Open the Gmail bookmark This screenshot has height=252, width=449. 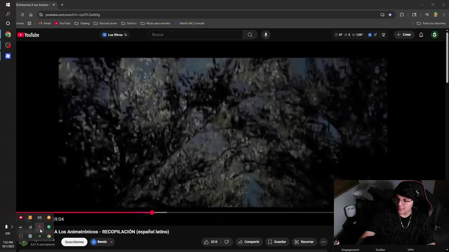(x=44, y=23)
